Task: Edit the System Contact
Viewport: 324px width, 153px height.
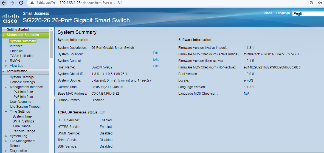Action: (x=156, y=59)
